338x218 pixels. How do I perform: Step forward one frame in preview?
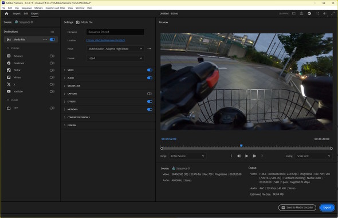pos(254,156)
